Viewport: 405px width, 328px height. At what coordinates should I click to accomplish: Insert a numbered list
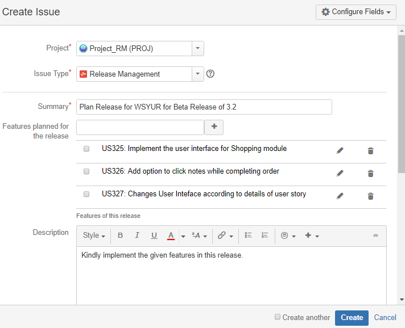coord(265,236)
